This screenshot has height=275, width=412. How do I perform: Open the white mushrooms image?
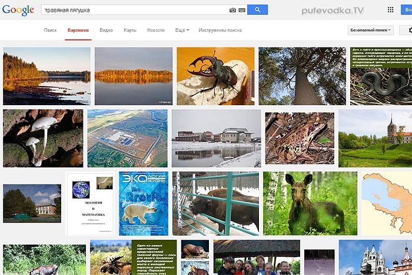click(43, 138)
